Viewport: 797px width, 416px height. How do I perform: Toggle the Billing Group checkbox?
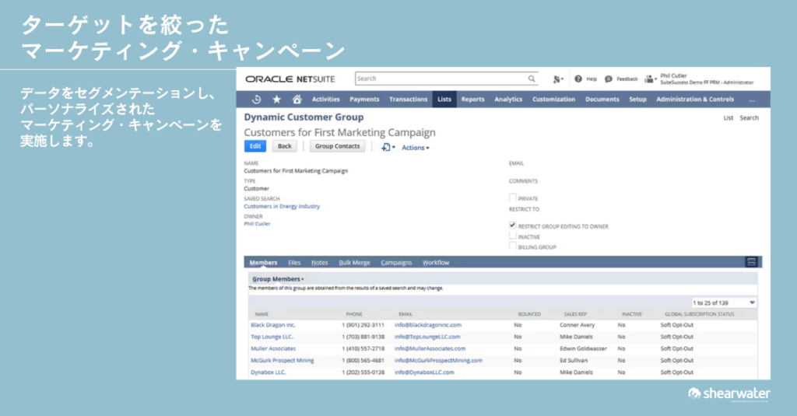pyautogui.click(x=512, y=246)
